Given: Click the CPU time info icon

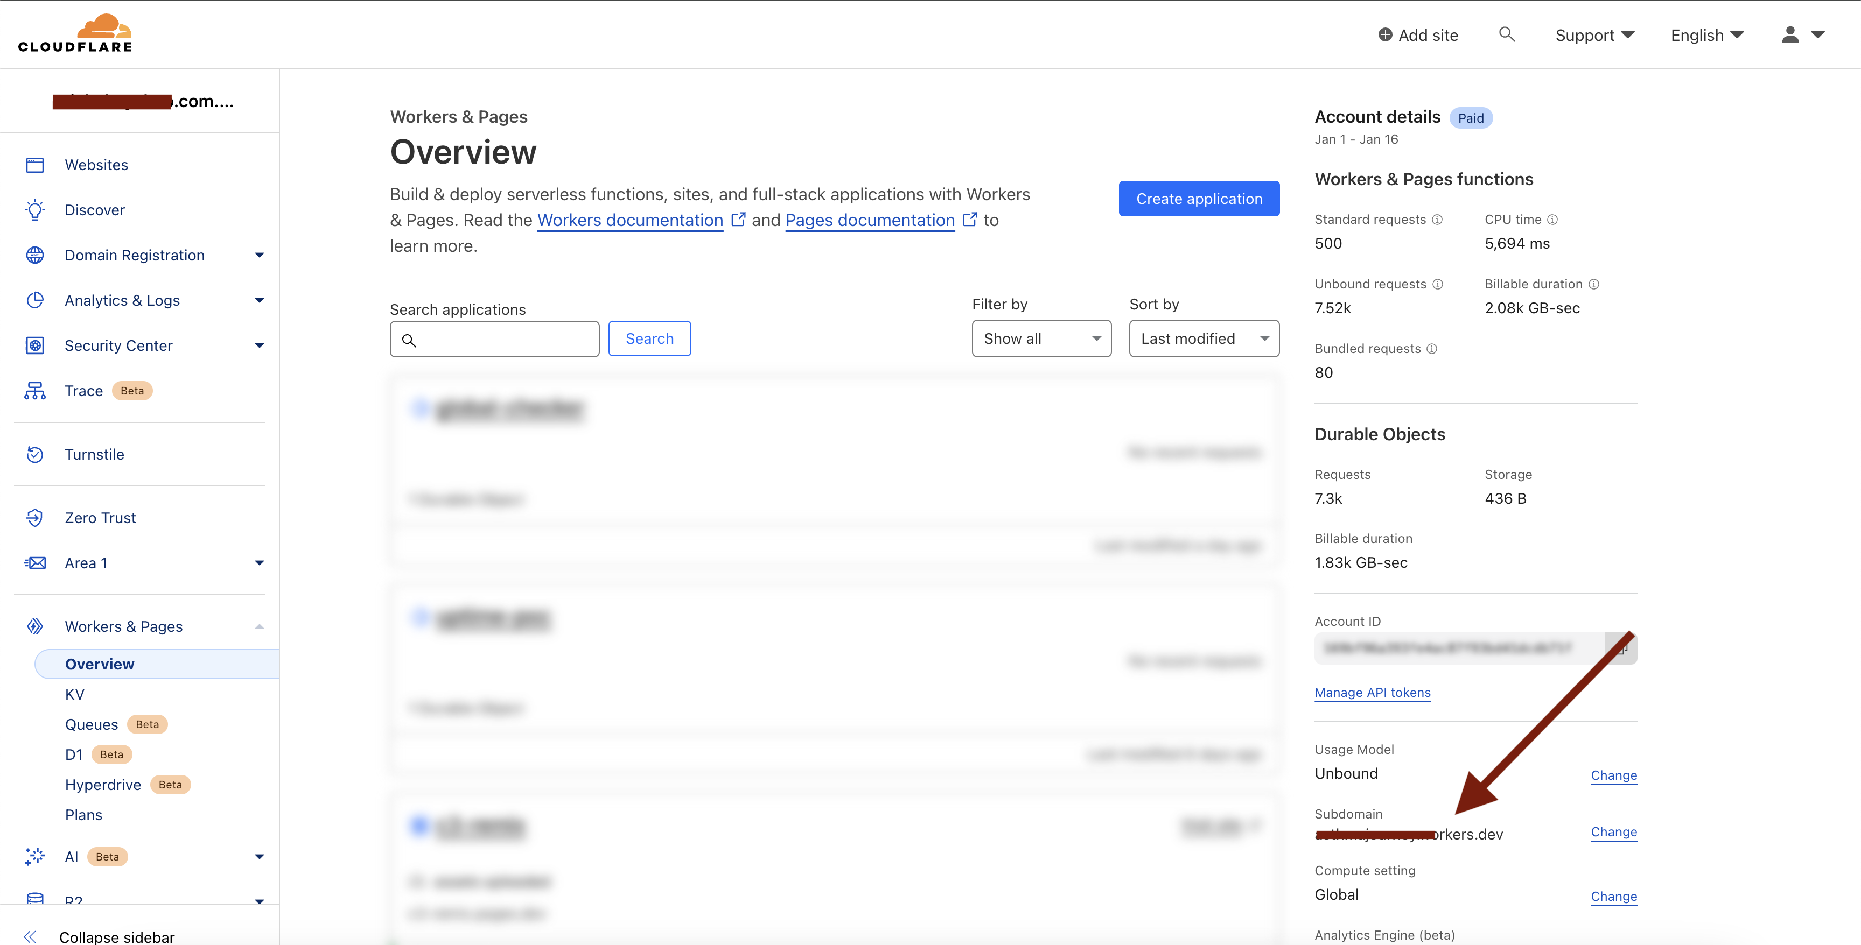Looking at the screenshot, I should point(1552,220).
